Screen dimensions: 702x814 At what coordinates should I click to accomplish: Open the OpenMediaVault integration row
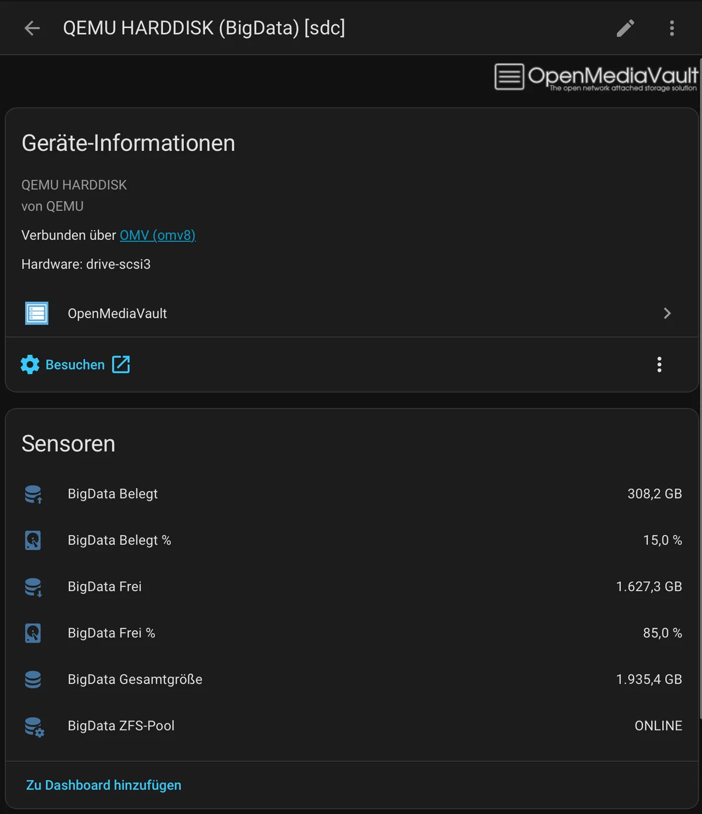352,313
